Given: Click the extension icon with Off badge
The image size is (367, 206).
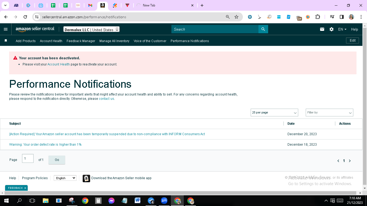Looking at the screenshot, I should [x=299, y=18].
